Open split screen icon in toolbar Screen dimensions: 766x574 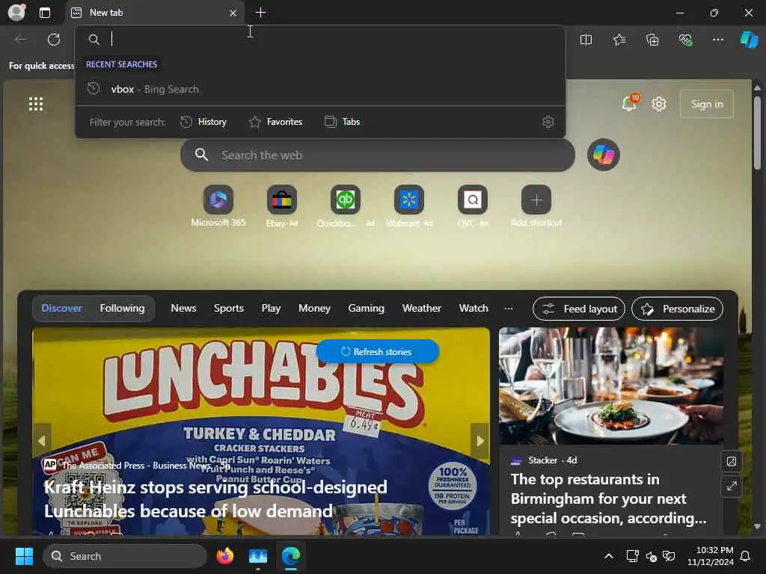pos(586,40)
